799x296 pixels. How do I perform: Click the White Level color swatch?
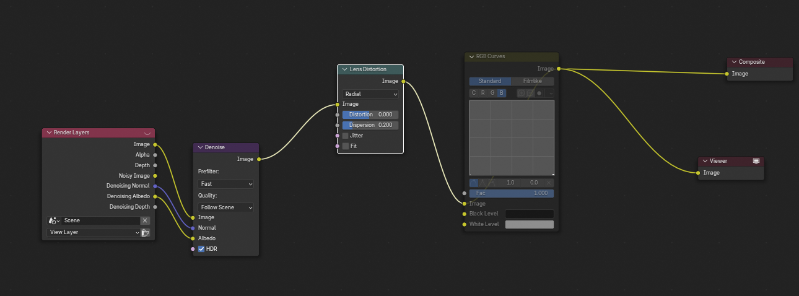529,224
